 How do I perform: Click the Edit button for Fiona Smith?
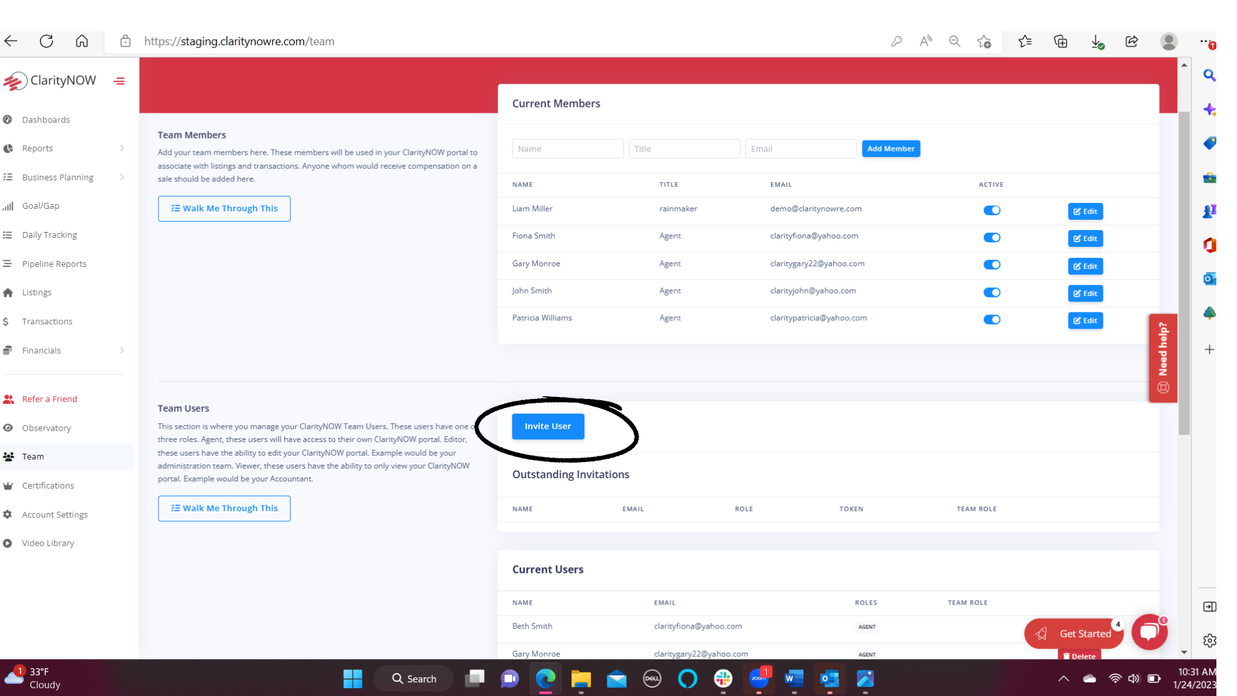pos(1086,238)
